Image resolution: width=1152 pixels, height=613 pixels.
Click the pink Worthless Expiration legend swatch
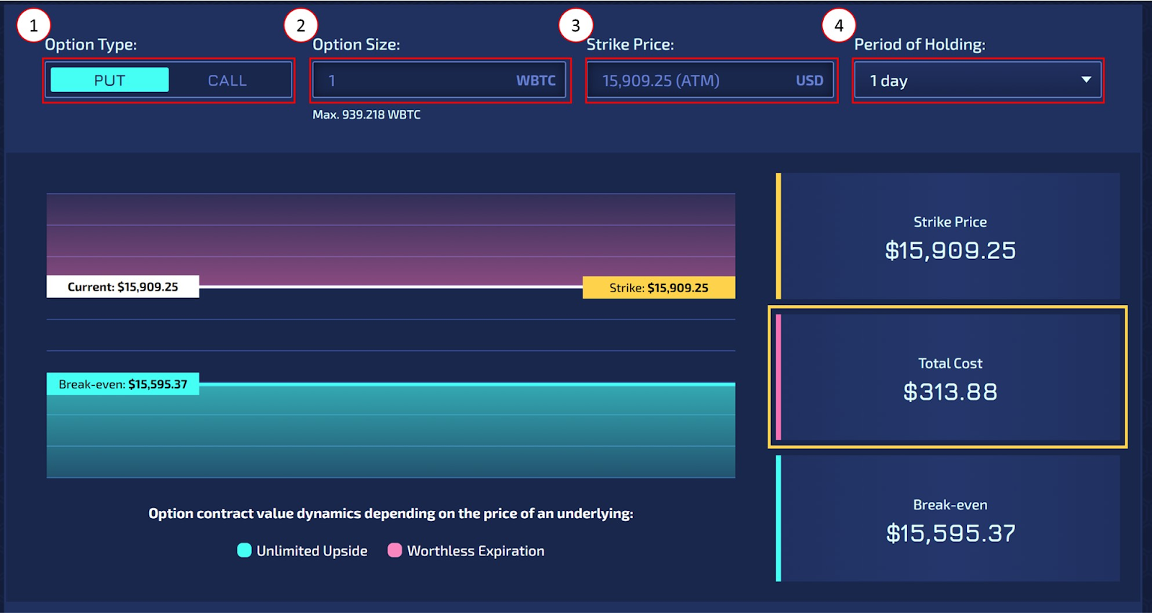395,550
